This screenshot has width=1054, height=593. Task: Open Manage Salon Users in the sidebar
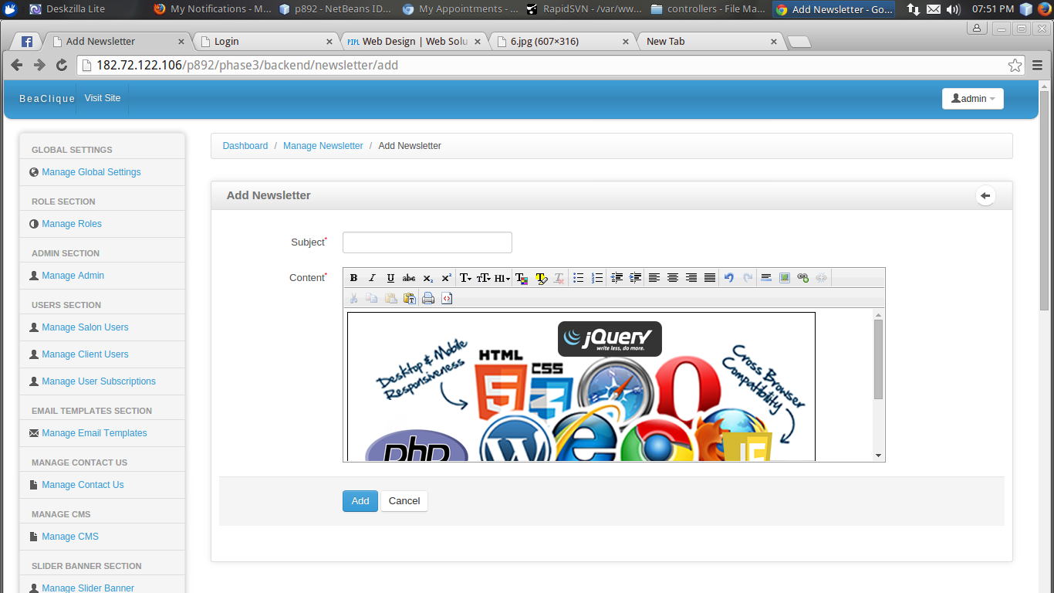85,327
